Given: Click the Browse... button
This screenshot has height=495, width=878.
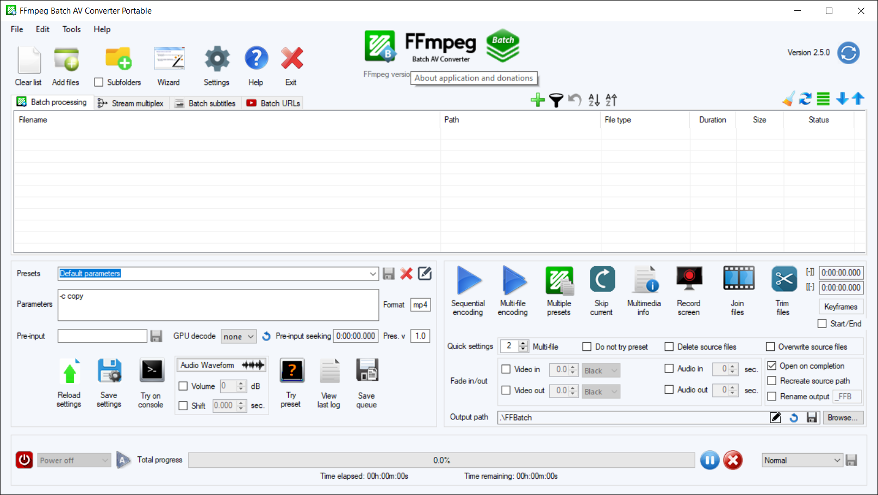Looking at the screenshot, I should [842, 418].
